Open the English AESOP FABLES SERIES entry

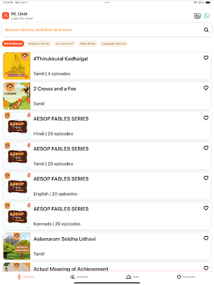[107, 186]
